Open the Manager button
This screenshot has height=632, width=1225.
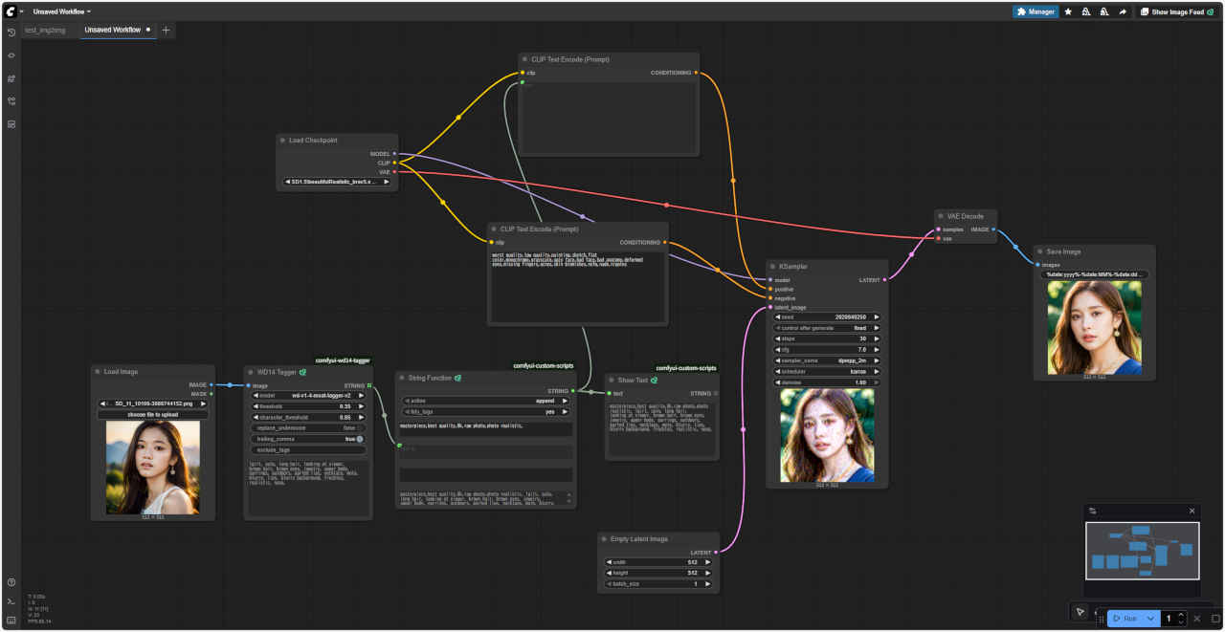pos(1035,12)
